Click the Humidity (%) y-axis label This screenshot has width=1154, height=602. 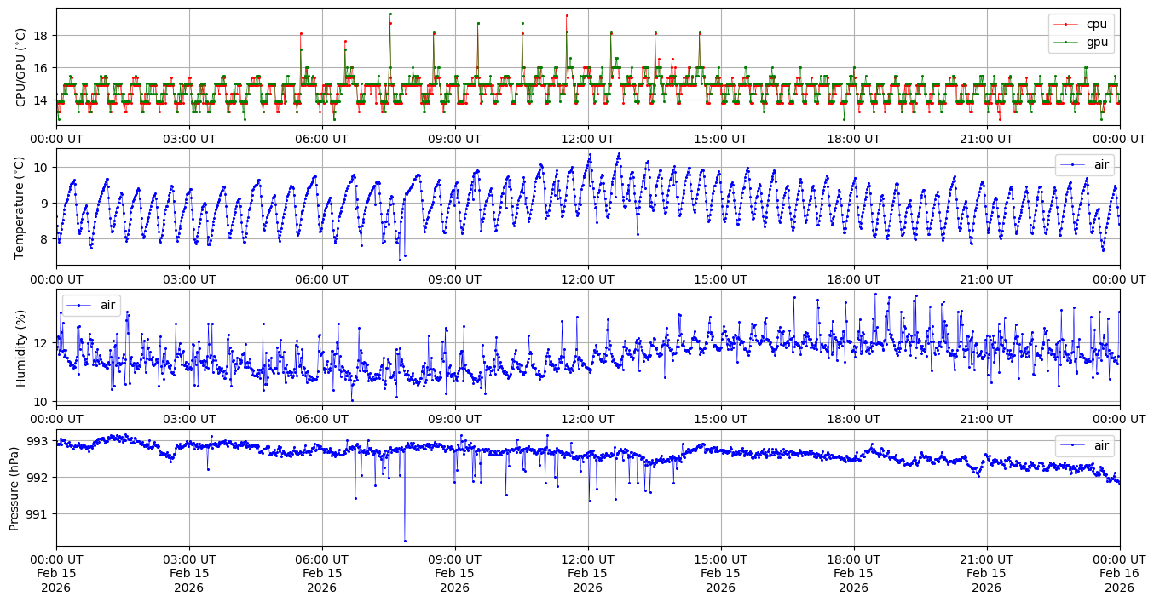pos(21,347)
